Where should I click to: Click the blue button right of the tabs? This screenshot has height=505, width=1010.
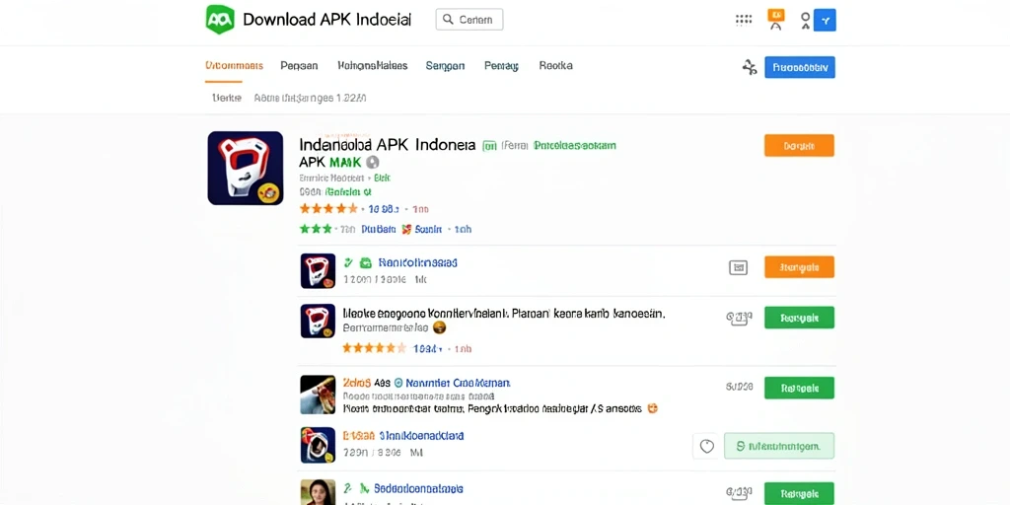[799, 67]
